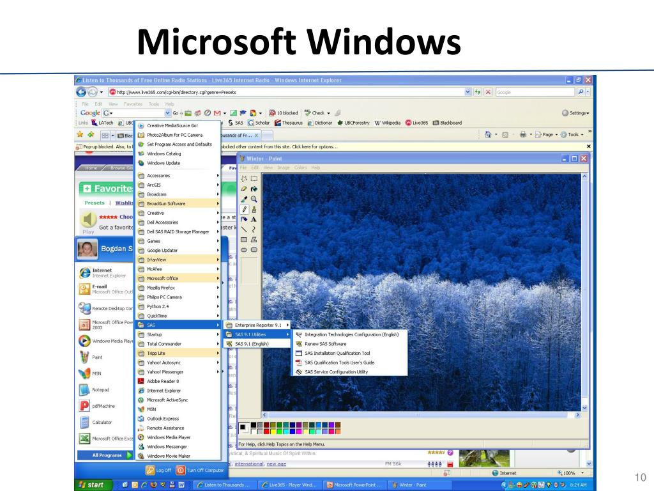
Task: Click Paint's horizontal scrollbar track
Action: click(422, 415)
